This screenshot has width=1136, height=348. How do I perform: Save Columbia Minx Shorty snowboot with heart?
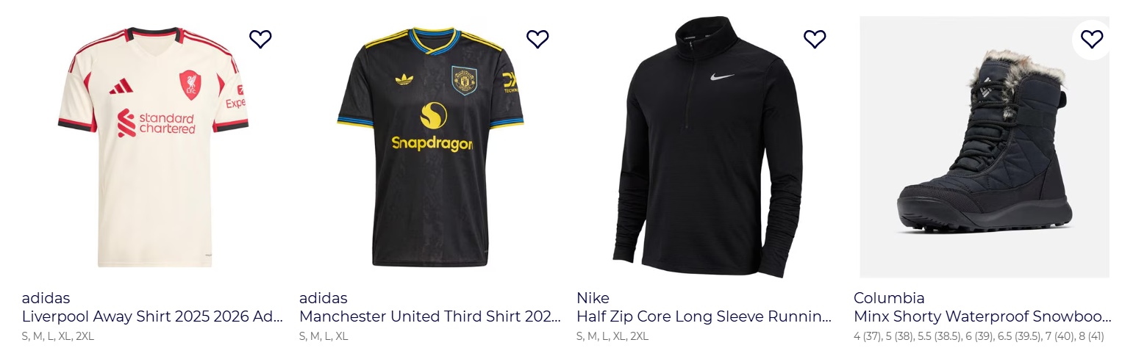(1092, 38)
